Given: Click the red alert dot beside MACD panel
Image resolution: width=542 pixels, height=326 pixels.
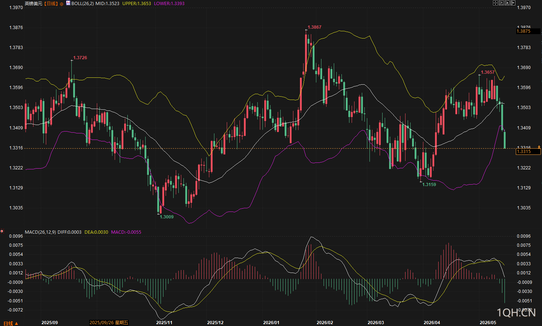Looking at the screenshot, I should 2,231.
